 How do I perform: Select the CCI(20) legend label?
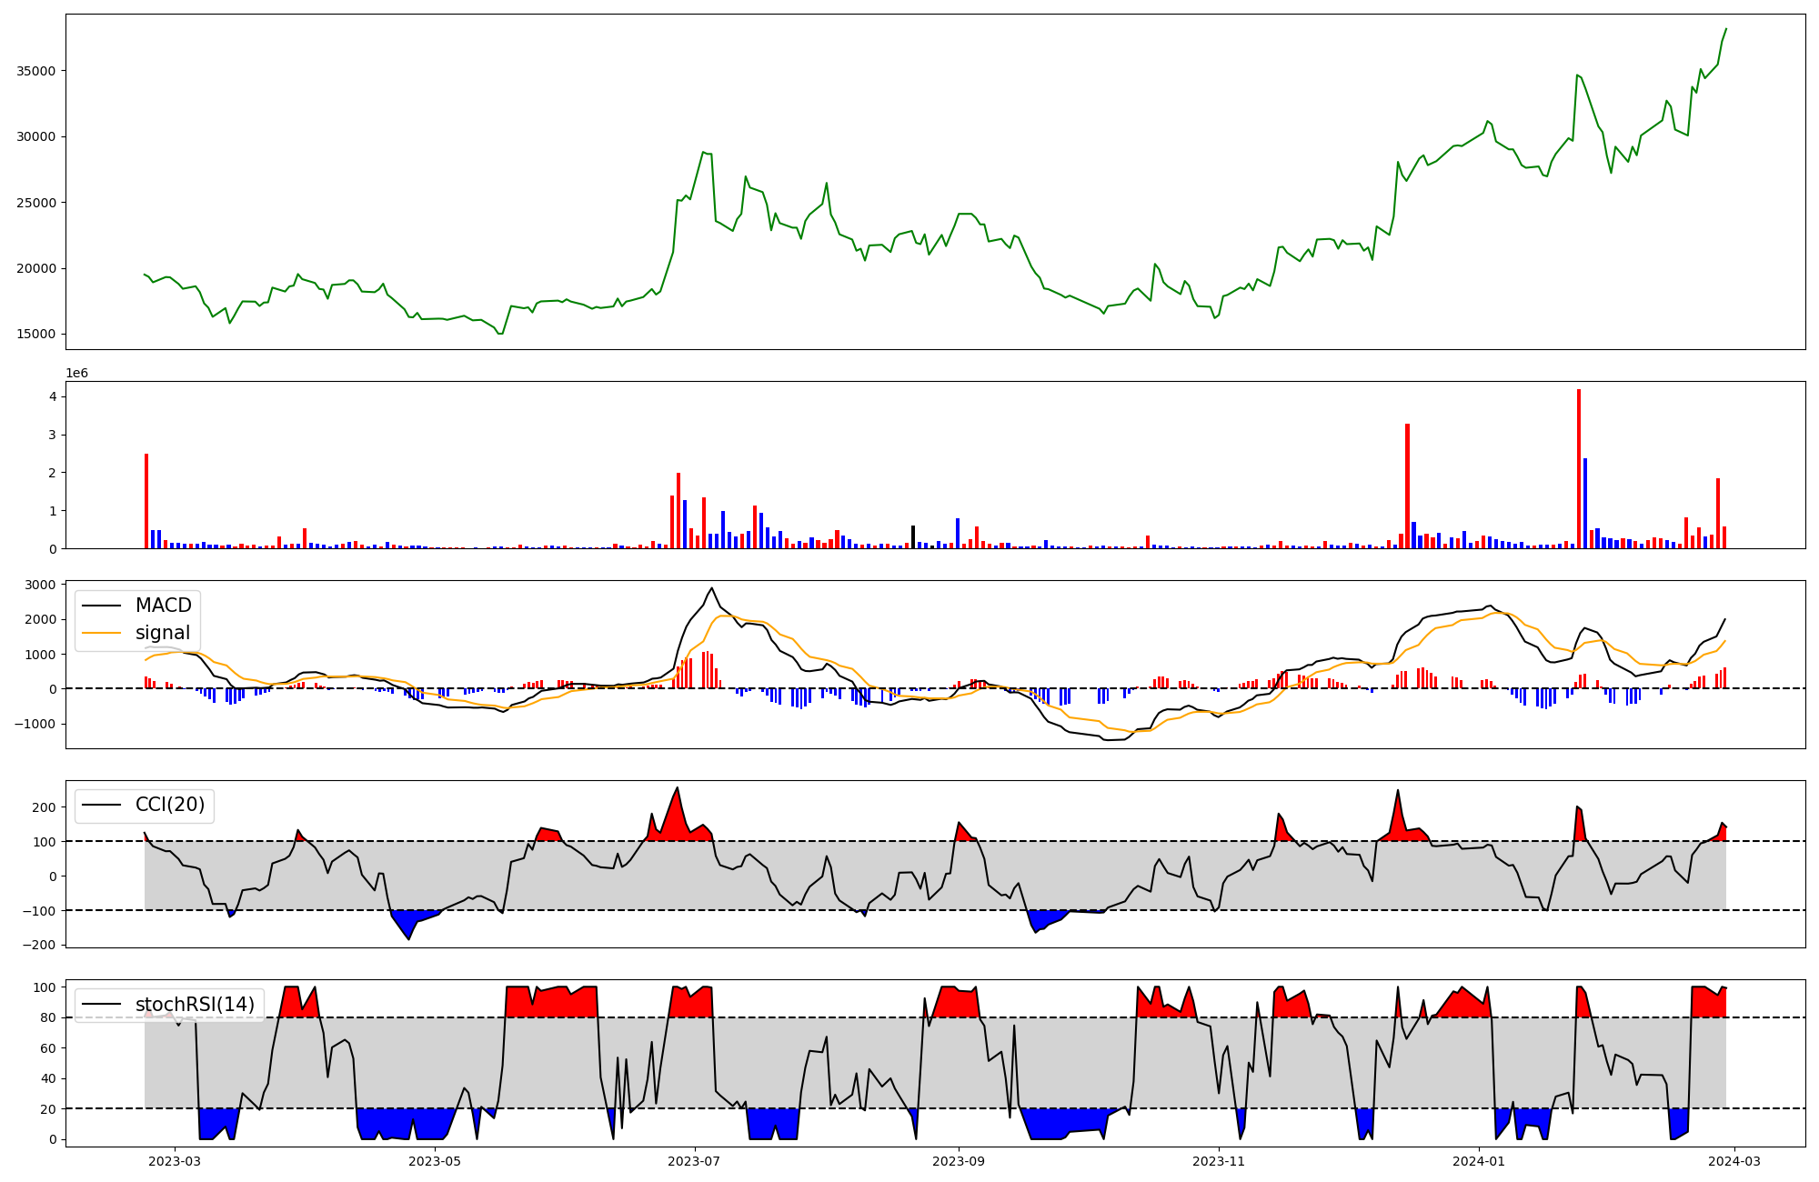169,805
